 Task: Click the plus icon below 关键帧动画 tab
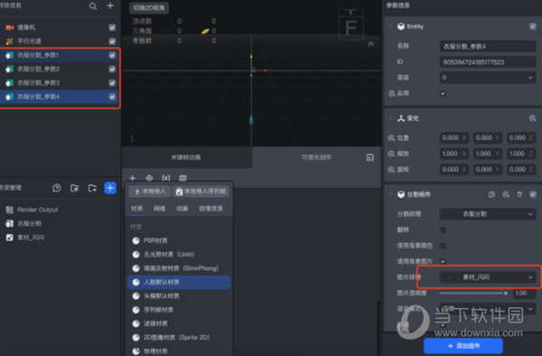pos(133,178)
